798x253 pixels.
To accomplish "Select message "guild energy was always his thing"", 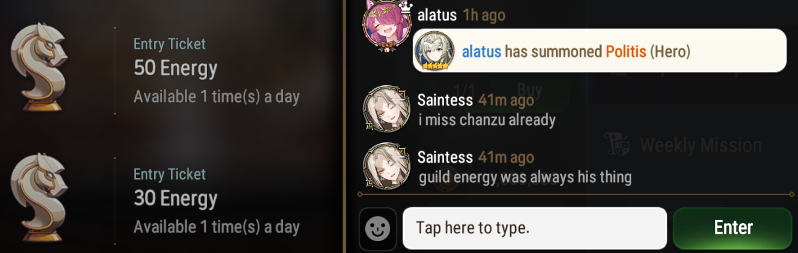I will (525, 177).
